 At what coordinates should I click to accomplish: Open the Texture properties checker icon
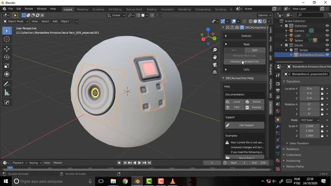click(x=278, y=169)
